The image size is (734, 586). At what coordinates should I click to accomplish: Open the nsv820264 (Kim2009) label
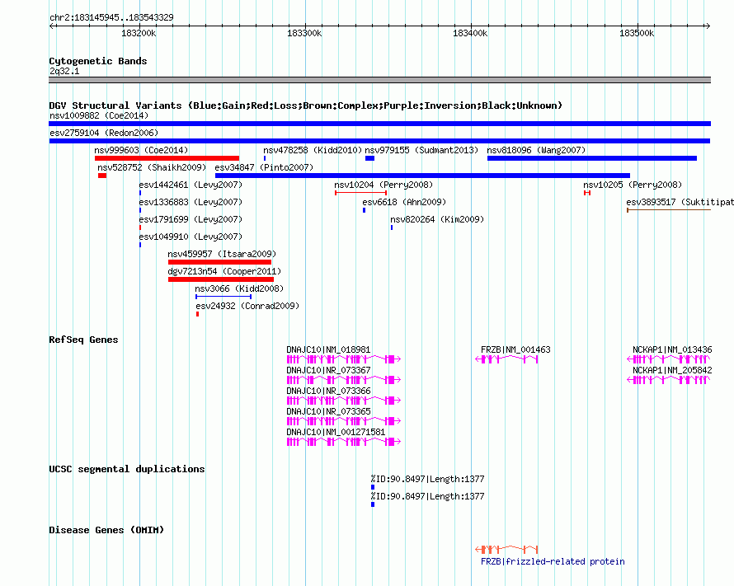coord(437,219)
